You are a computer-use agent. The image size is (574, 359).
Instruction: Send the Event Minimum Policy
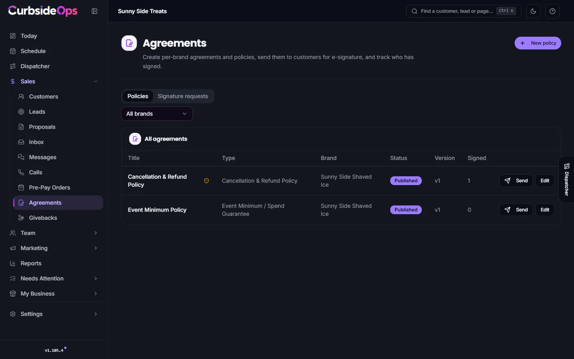tap(516, 210)
